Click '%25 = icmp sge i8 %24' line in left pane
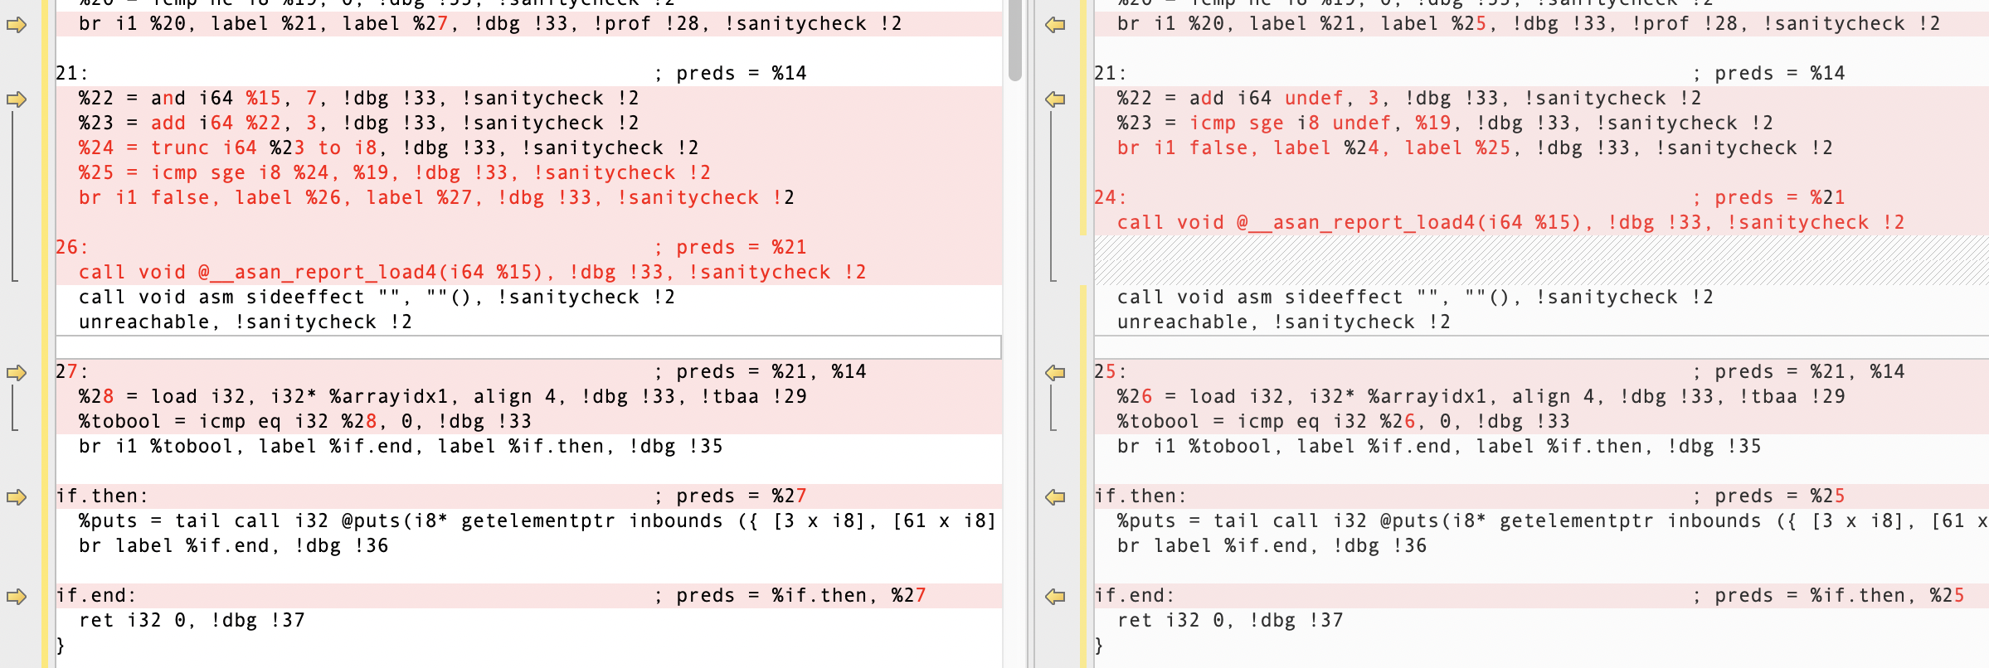 [x=395, y=173]
